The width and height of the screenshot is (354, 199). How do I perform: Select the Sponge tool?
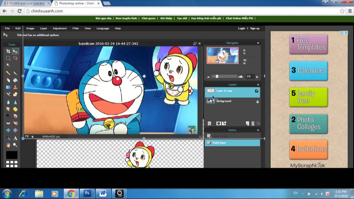pos(15,109)
